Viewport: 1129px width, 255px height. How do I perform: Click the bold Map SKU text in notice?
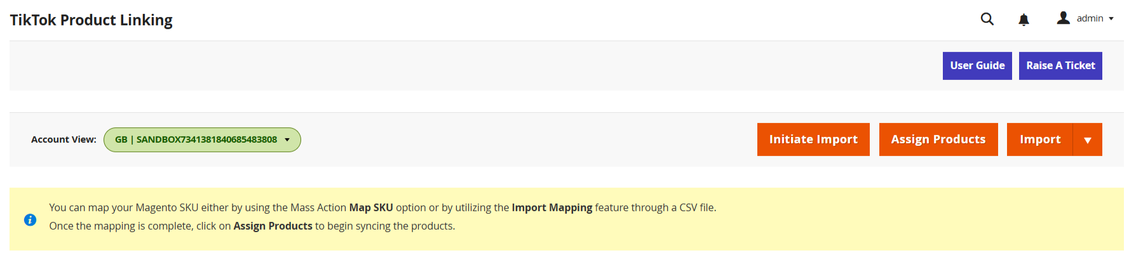(371, 207)
